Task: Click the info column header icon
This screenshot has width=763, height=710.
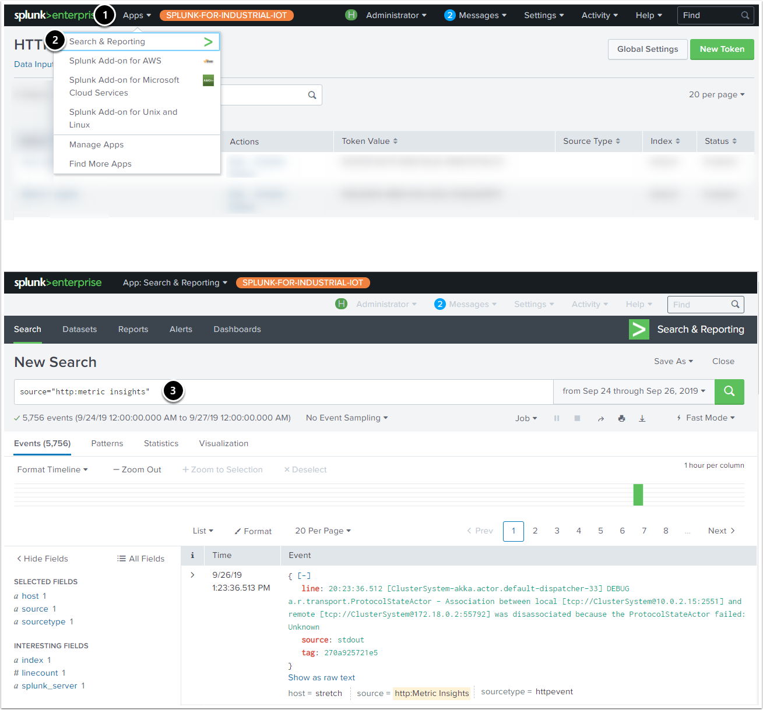Action: click(192, 555)
